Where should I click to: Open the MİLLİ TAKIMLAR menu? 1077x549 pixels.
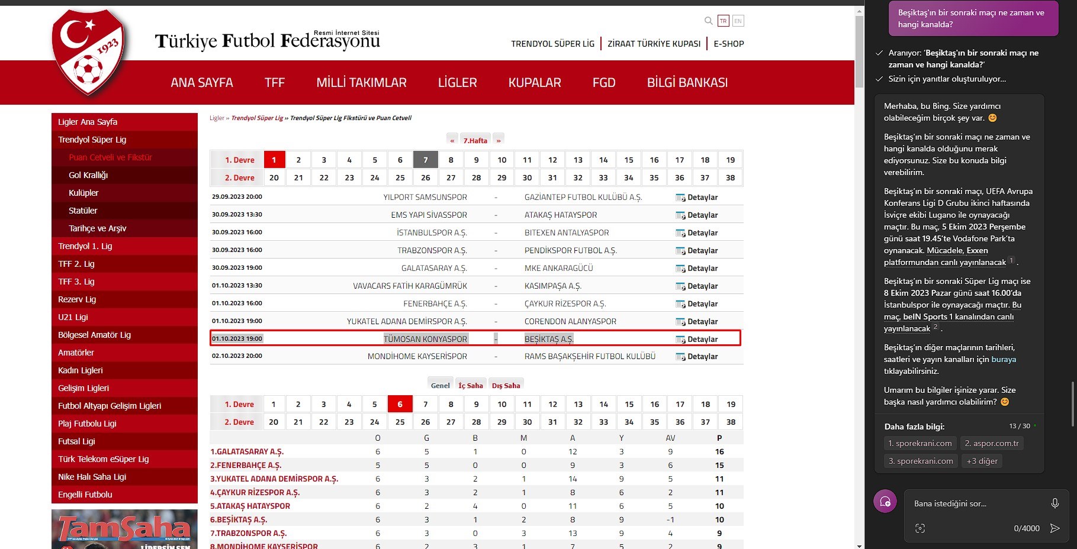pos(362,82)
